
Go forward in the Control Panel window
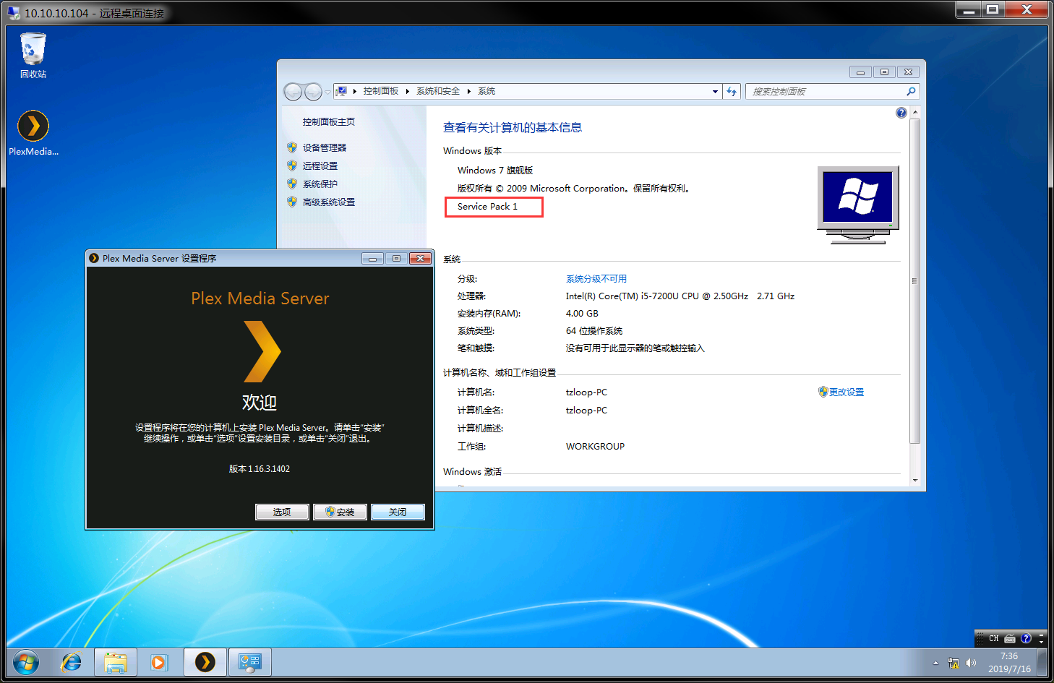(313, 92)
